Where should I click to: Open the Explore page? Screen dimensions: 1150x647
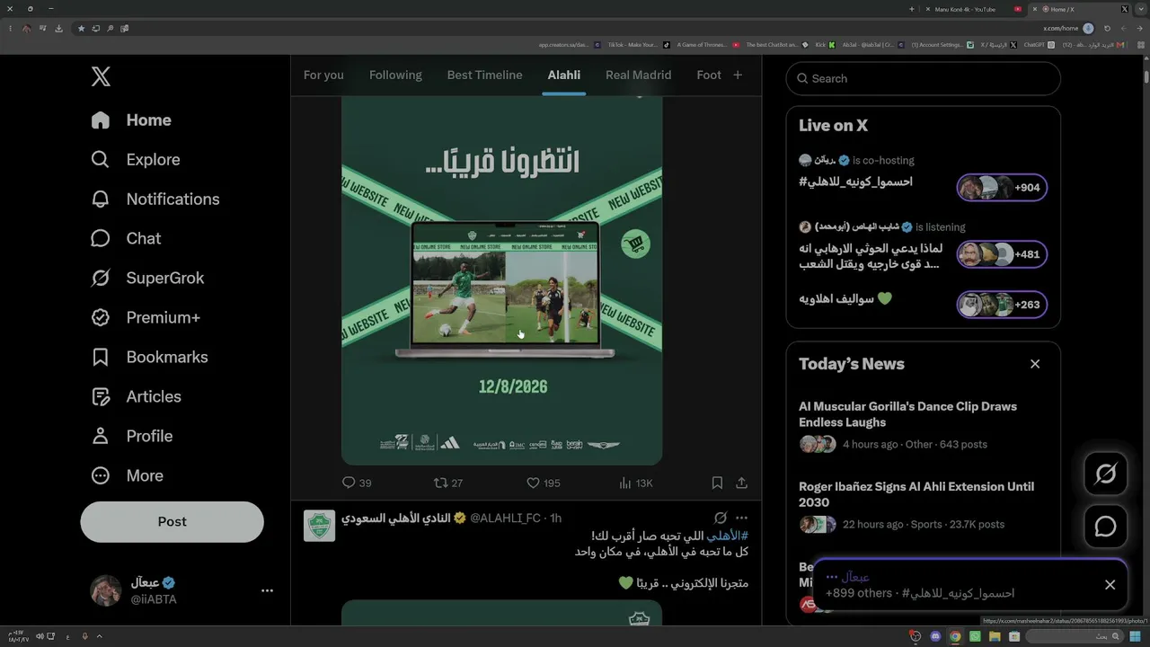tap(136, 160)
